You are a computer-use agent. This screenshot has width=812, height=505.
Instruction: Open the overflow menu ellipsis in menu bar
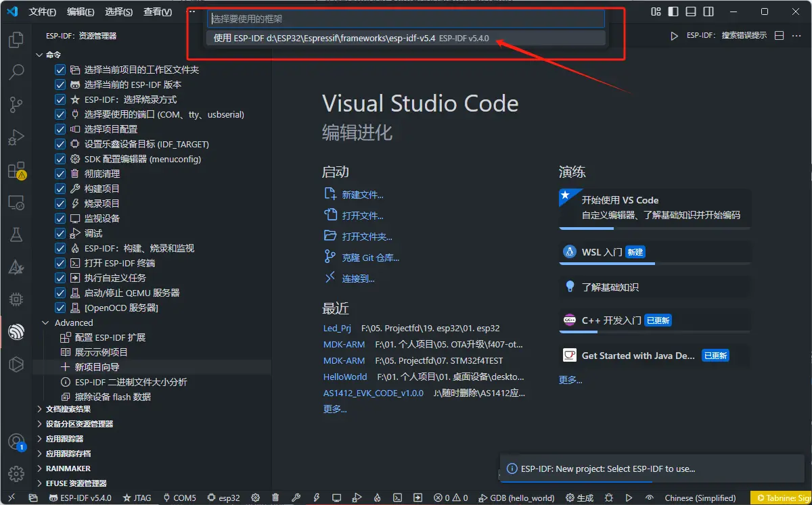[190, 11]
